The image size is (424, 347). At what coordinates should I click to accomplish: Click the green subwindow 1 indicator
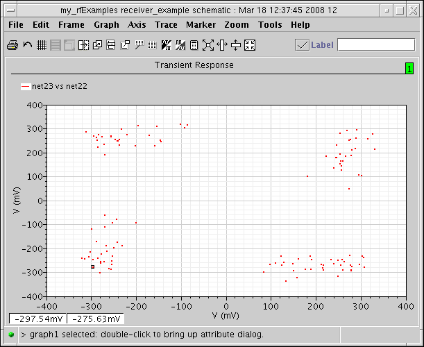(409, 68)
